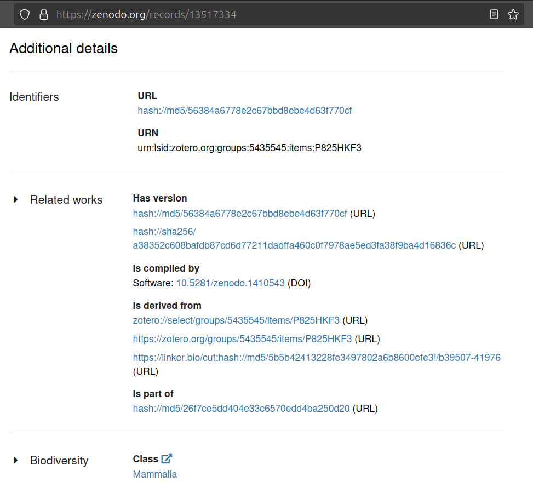Open the external link icon beside Class
The height and width of the screenshot is (488, 533).
(x=167, y=458)
